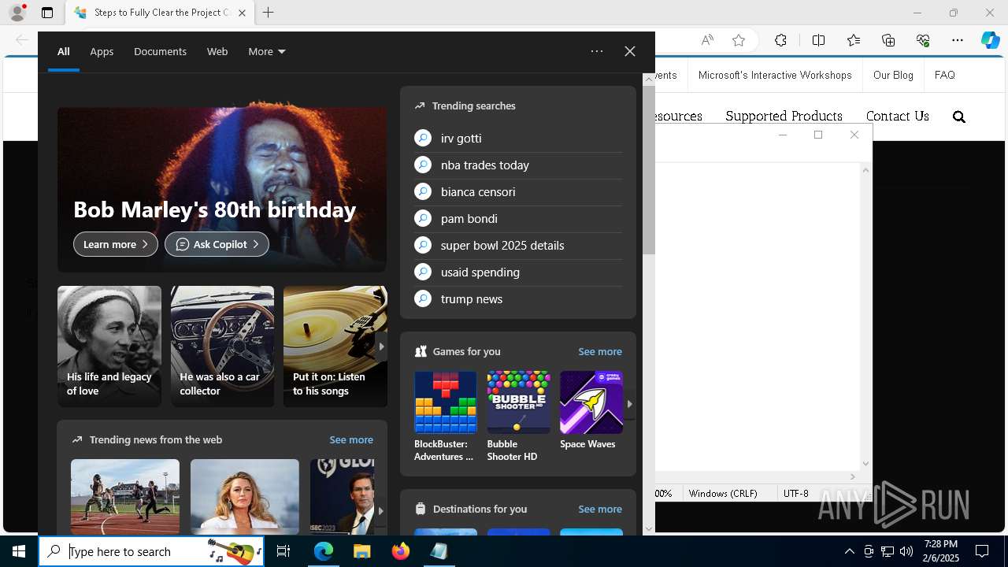
Task: Click the search panel vertical scrollbar
Action: [x=649, y=169]
